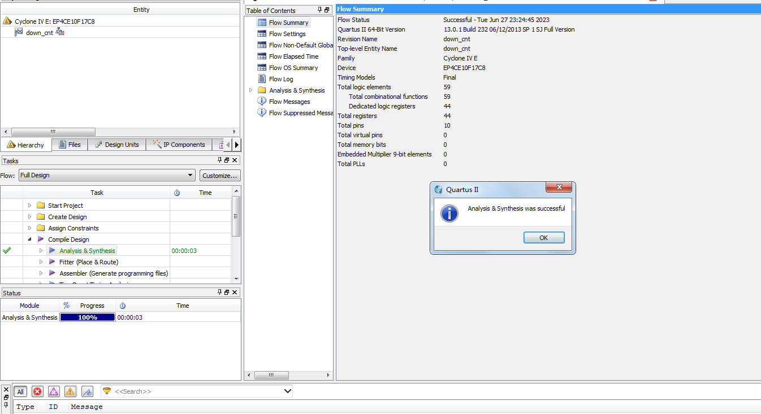Viewport: 761px width, 414px height.
Task: Pin the Table of Contents panel
Action: coord(320,10)
